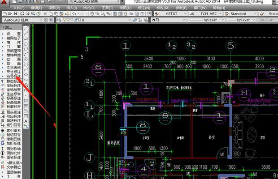
Task: Open the Standard table style dropdown
Action: tap(255, 13)
